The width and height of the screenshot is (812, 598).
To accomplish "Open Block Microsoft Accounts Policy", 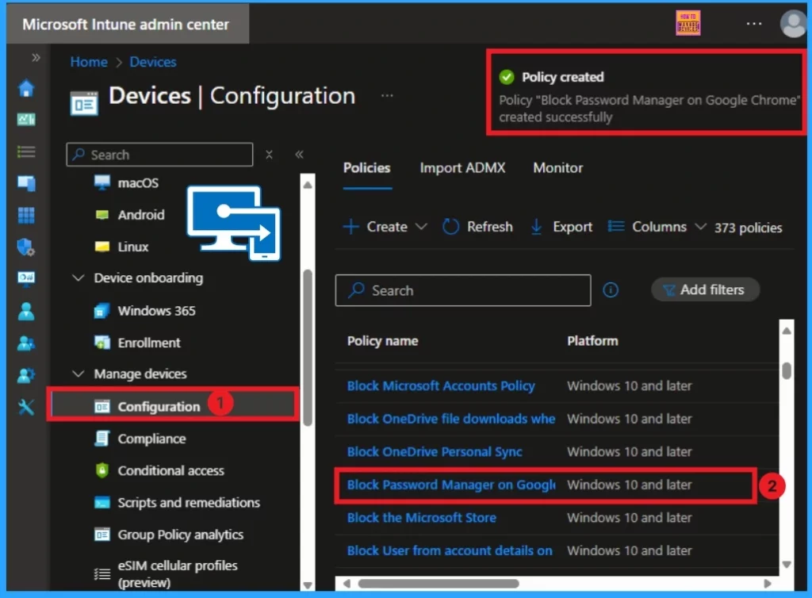I will click(441, 385).
